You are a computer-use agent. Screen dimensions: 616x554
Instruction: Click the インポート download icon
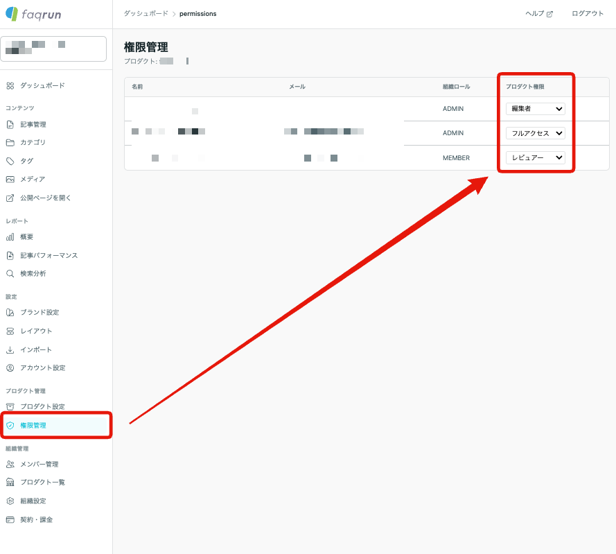pos(10,349)
